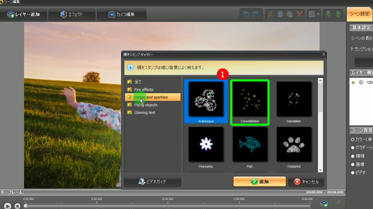Select the Fish stamp thumbnail
Viewport: 373px width, 209px height.
[250, 144]
